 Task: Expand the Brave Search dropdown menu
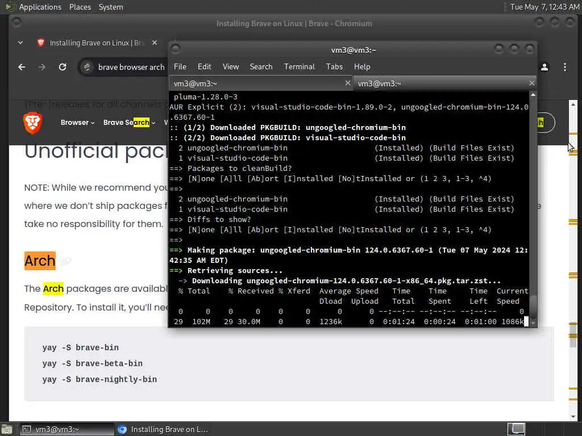pyautogui.click(x=129, y=123)
